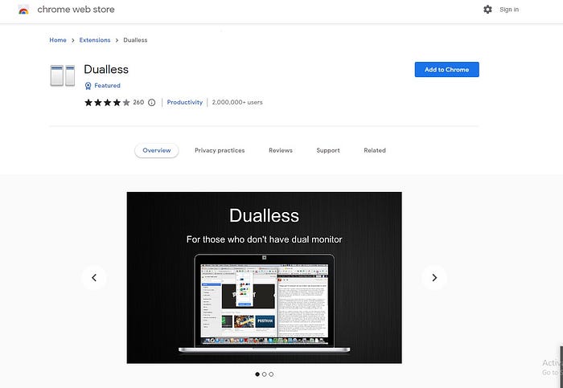Click the Chrome Web Store rainbow logo
The width and height of the screenshot is (563, 388).
[23, 10]
